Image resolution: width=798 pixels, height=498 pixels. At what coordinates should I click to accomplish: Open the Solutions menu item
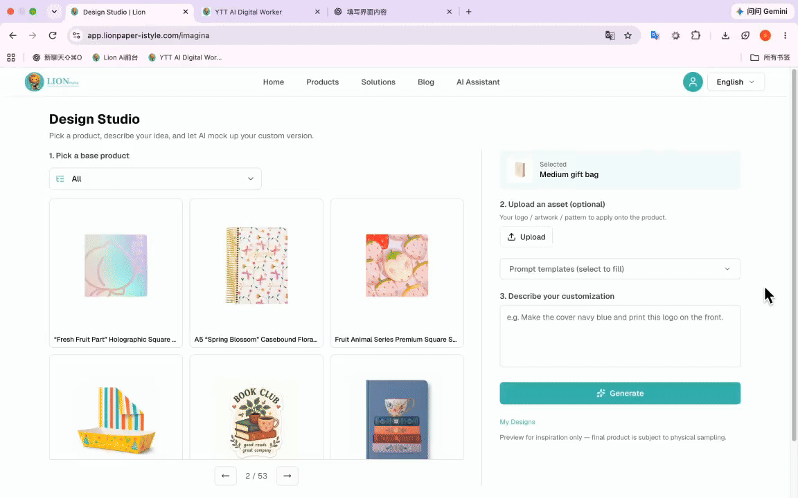(x=378, y=82)
